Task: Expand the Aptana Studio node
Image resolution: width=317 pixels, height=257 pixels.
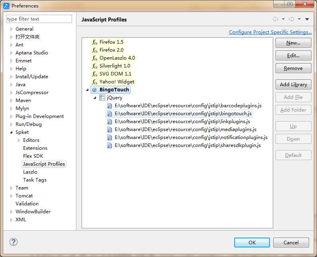Action: (11, 53)
